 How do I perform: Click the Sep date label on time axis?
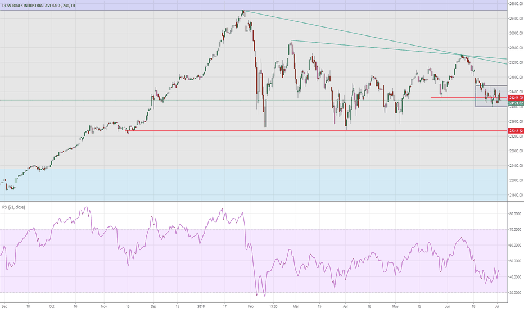(4, 306)
